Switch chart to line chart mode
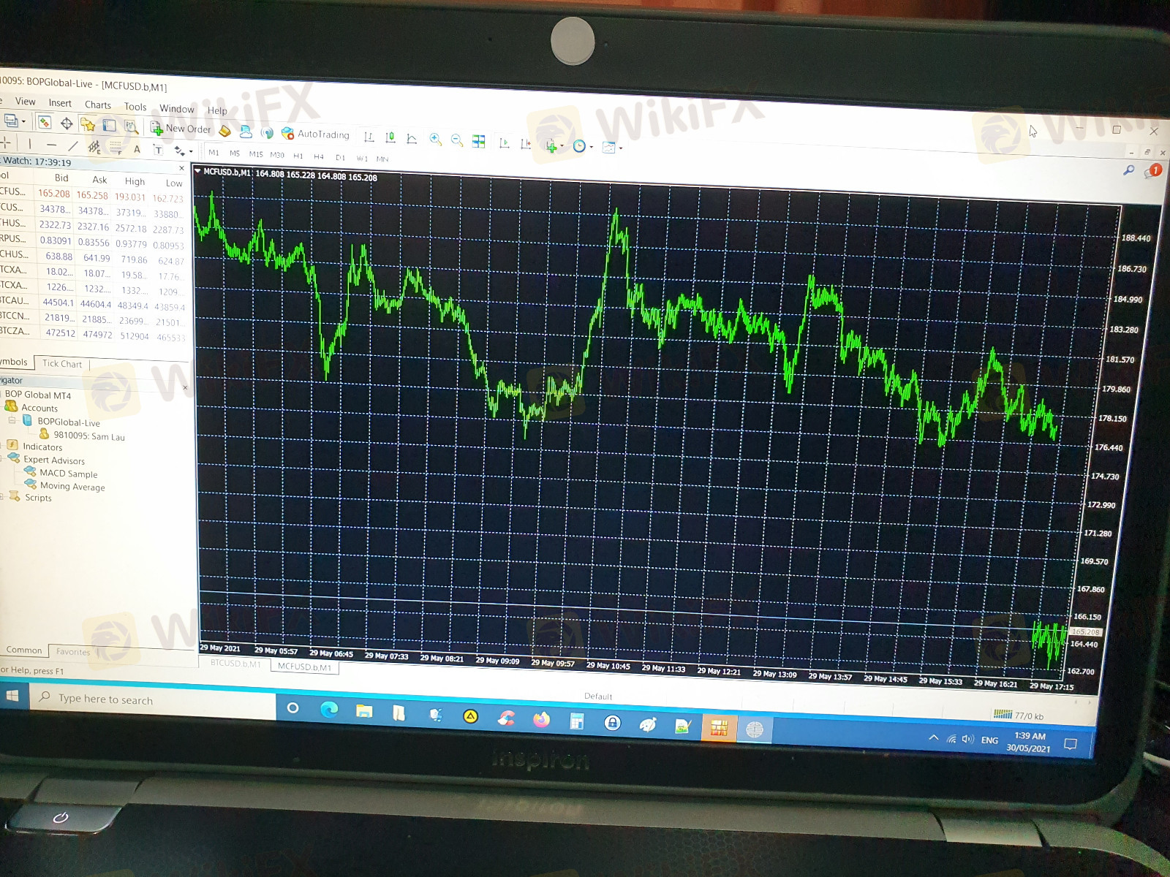 pos(412,138)
